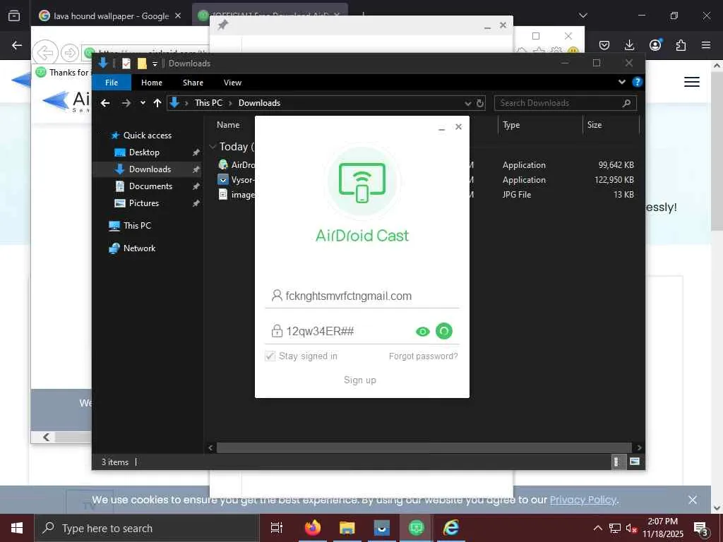Open the Forgot password link
Screen dimensions: 723x542
(424, 356)
